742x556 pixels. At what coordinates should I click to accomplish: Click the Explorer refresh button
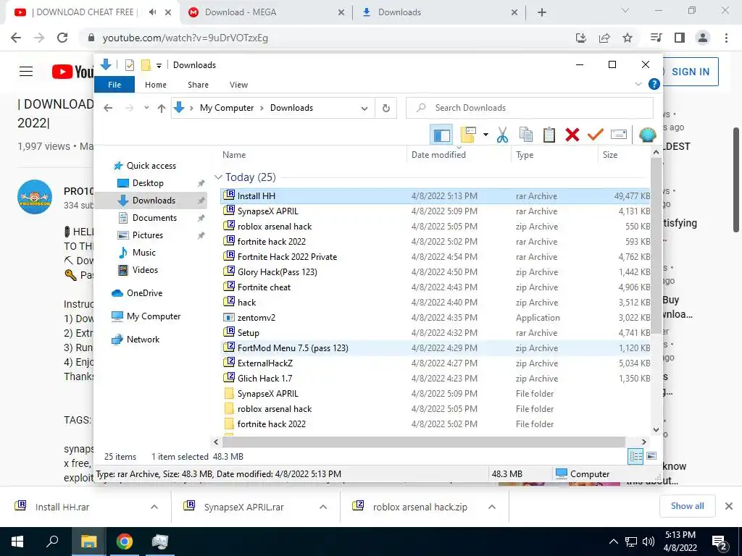(386, 109)
